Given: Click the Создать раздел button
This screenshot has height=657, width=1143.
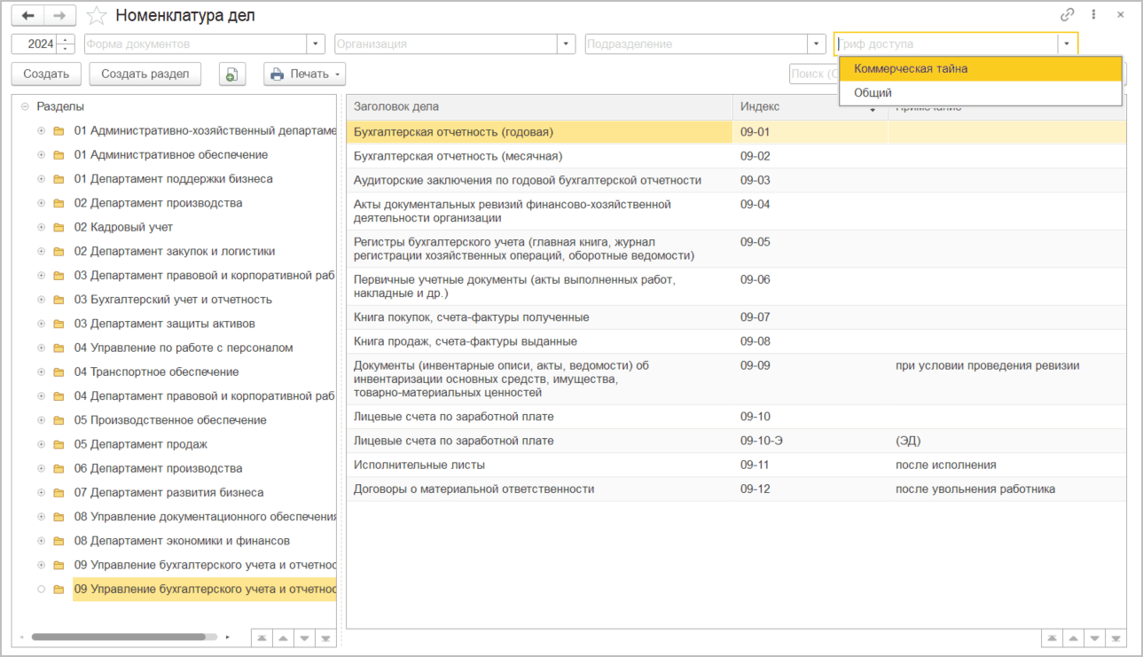Looking at the screenshot, I should pyautogui.click(x=145, y=74).
